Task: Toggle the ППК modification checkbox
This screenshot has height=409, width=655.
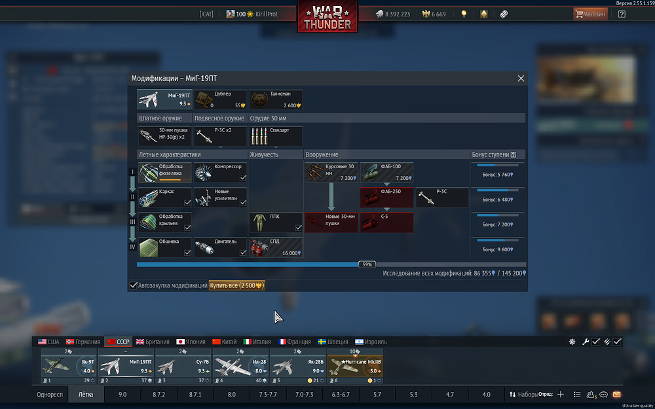Action: pos(298,228)
